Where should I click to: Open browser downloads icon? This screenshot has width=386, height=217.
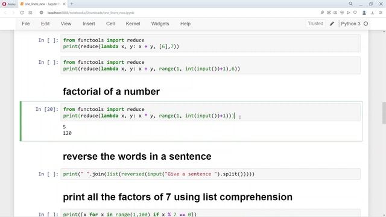point(372,13)
